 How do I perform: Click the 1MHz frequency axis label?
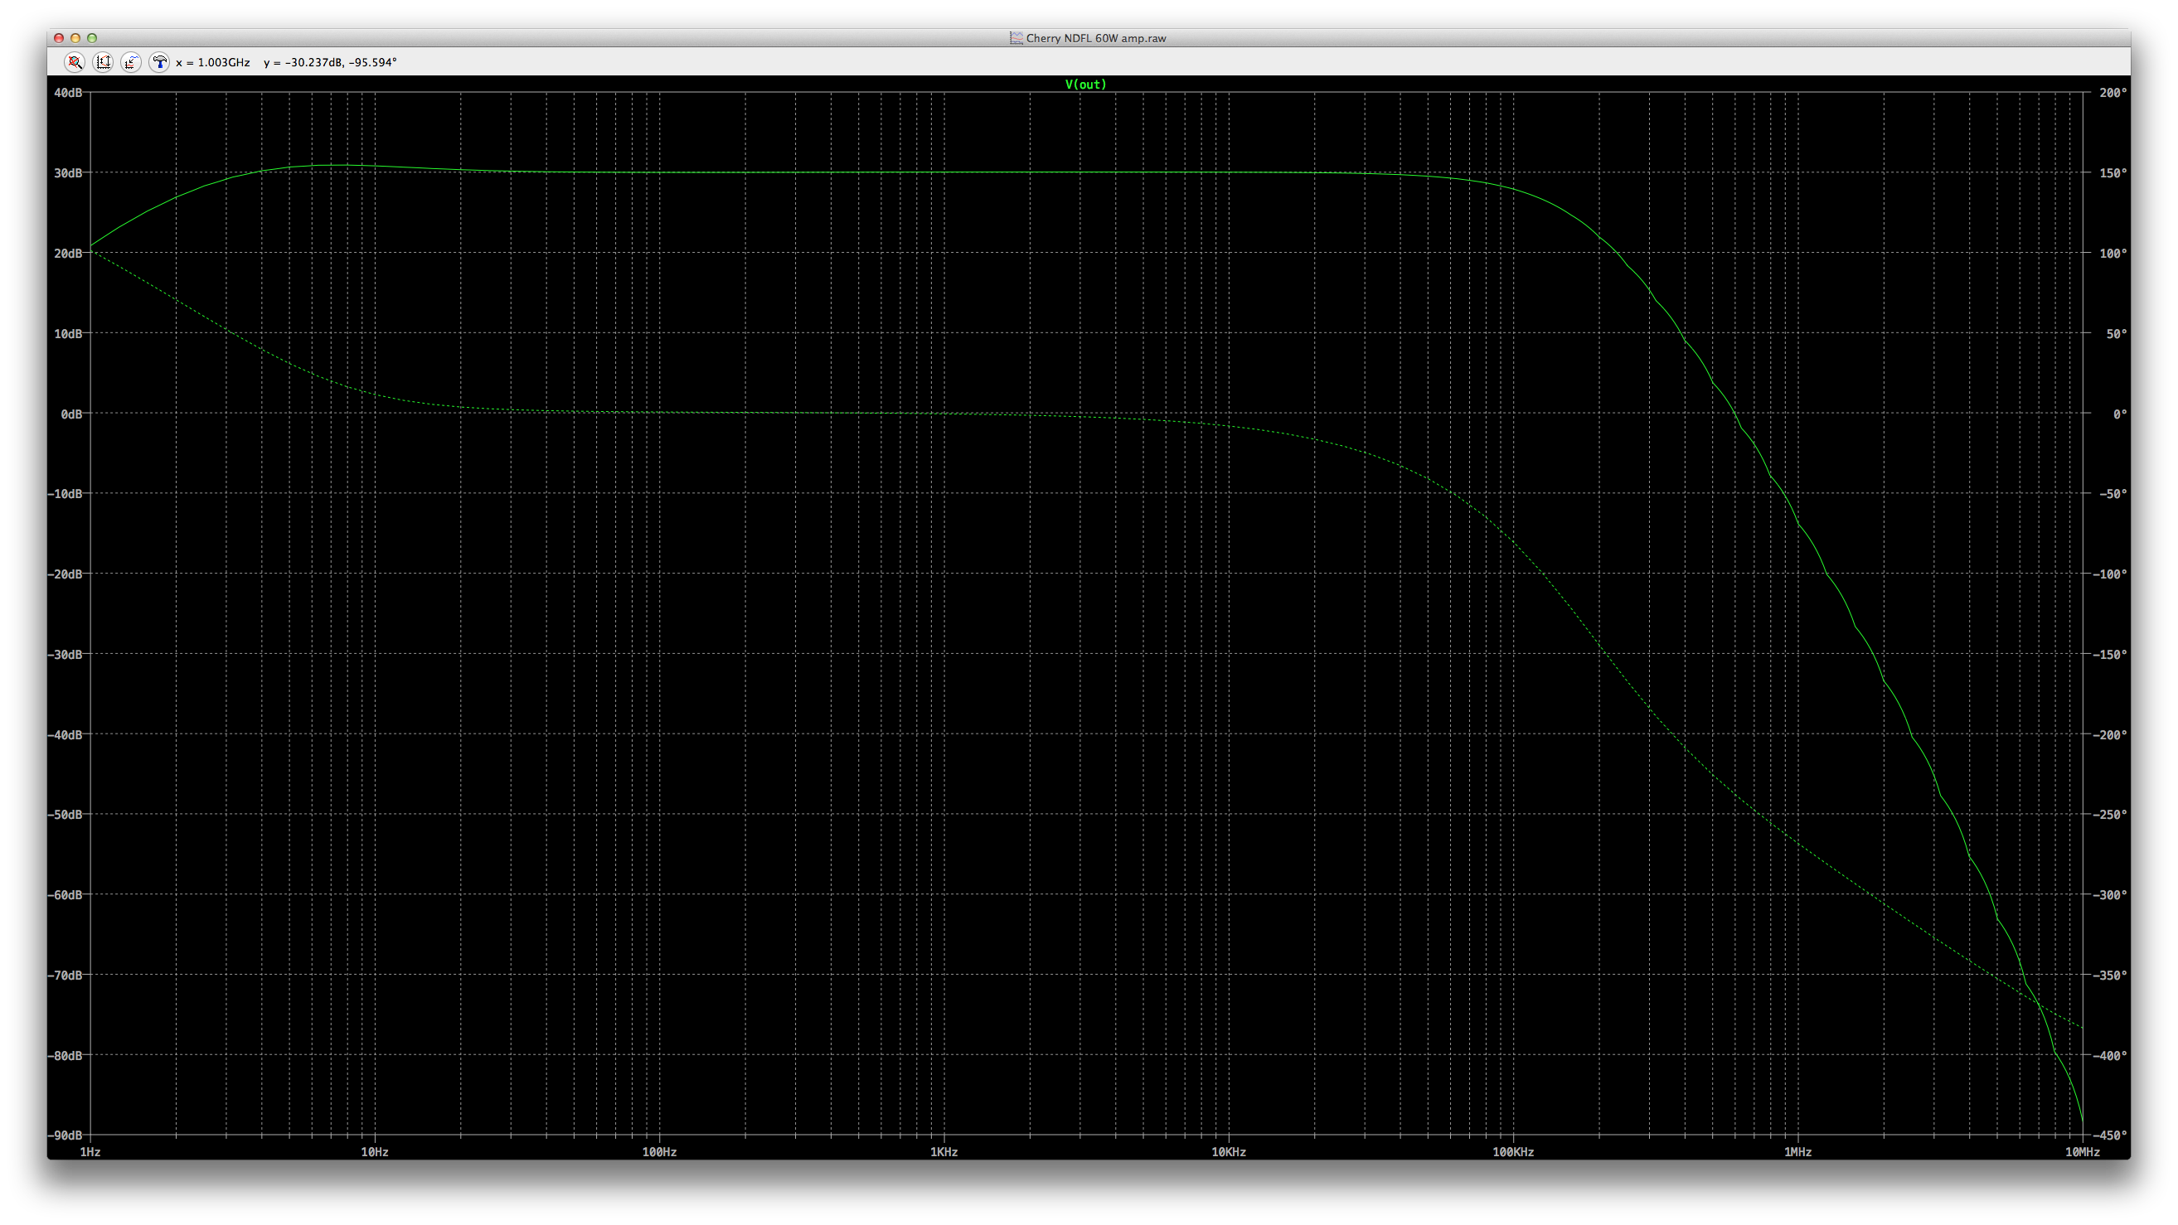click(1797, 1152)
